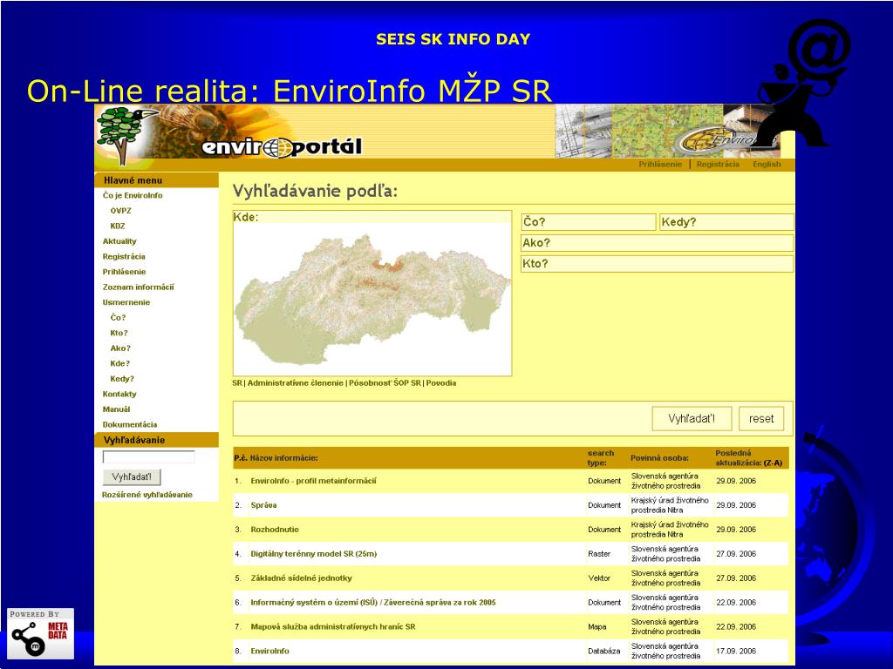
Task: Expand the Kto? search criterion
Action: [658, 264]
